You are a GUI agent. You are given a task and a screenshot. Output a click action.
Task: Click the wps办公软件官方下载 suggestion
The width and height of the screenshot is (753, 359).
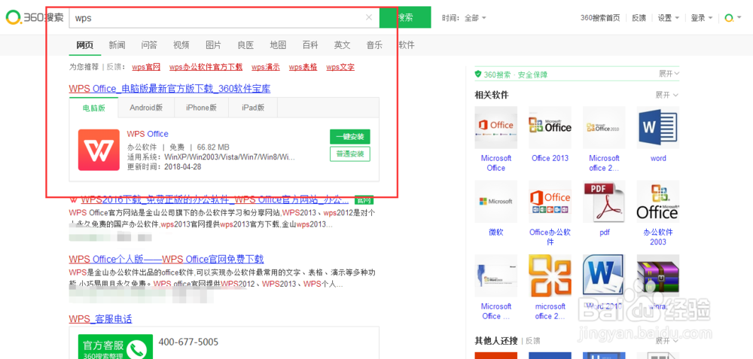206,67
